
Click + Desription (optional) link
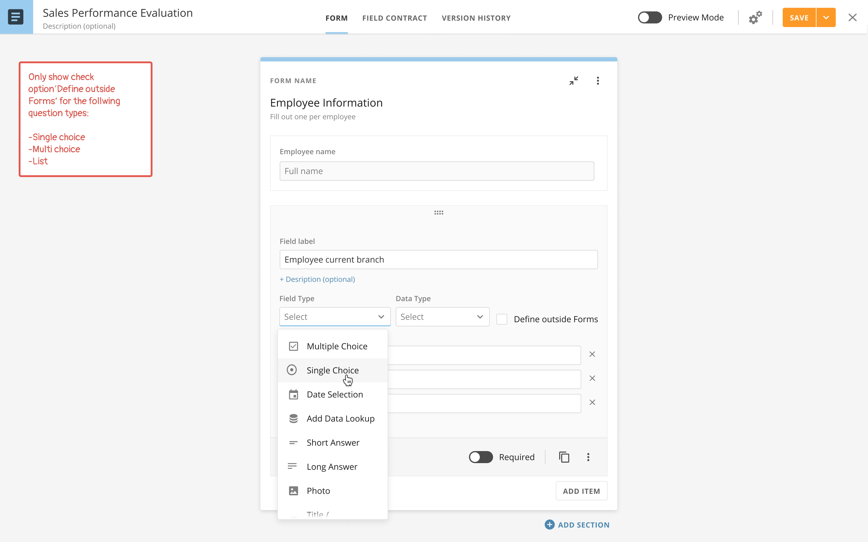point(317,279)
